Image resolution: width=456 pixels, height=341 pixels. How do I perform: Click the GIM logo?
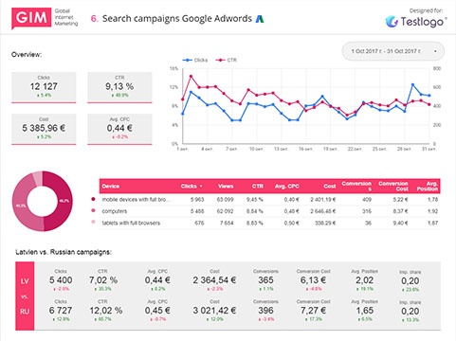(x=31, y=18)
